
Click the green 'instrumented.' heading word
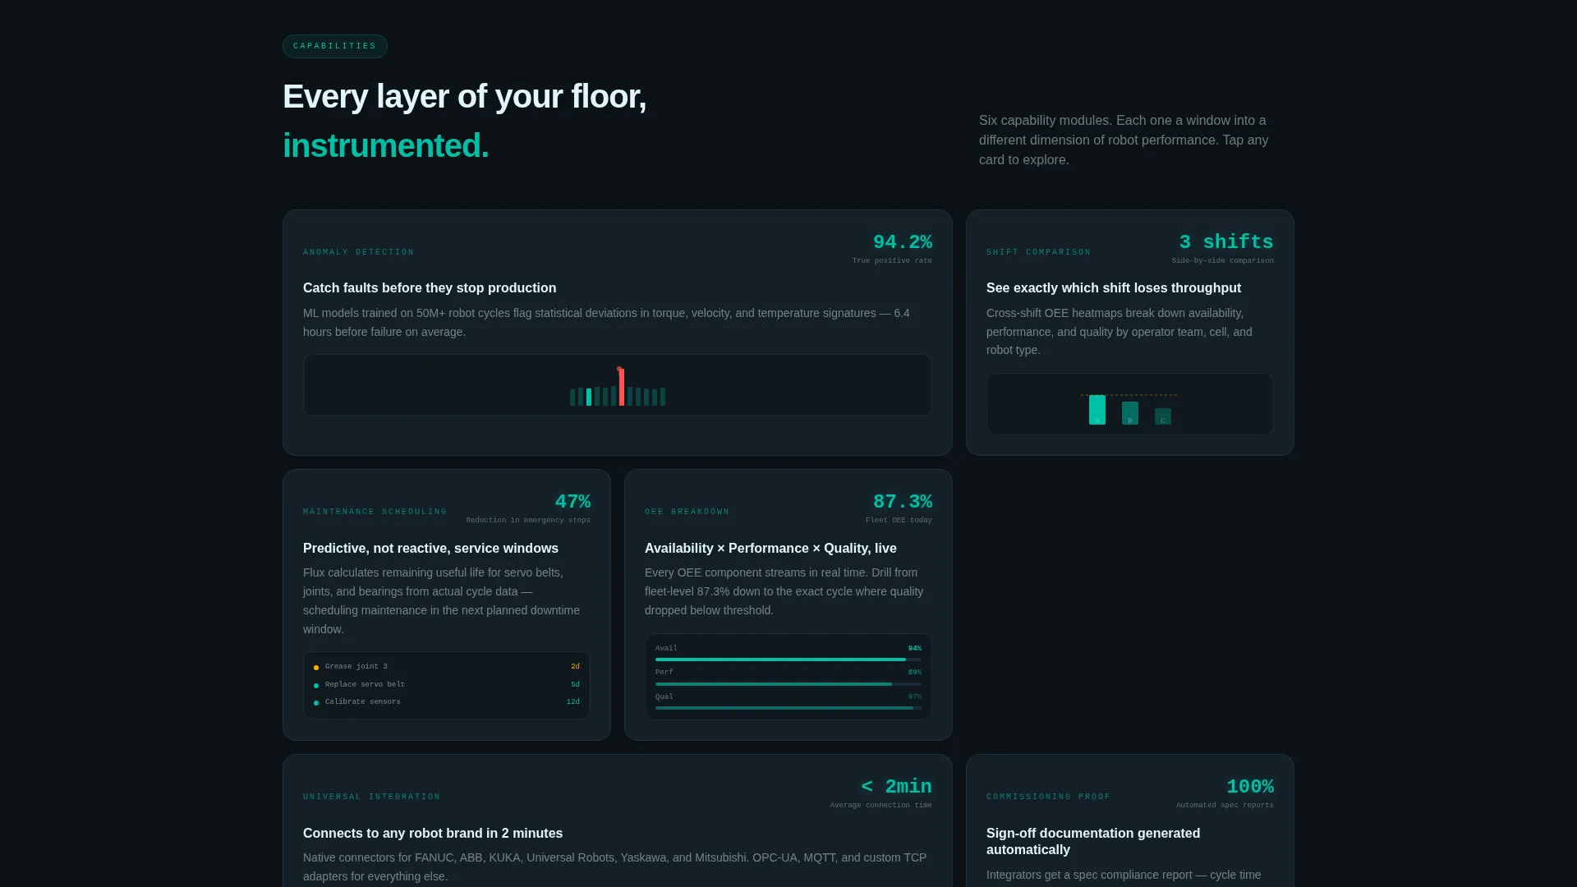[386, 146]
